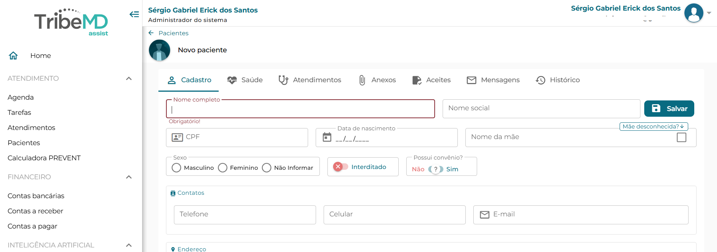Toggle the Interditado switch
The width and height of the screenshot is (717, 252).
(x=340, y=167)
